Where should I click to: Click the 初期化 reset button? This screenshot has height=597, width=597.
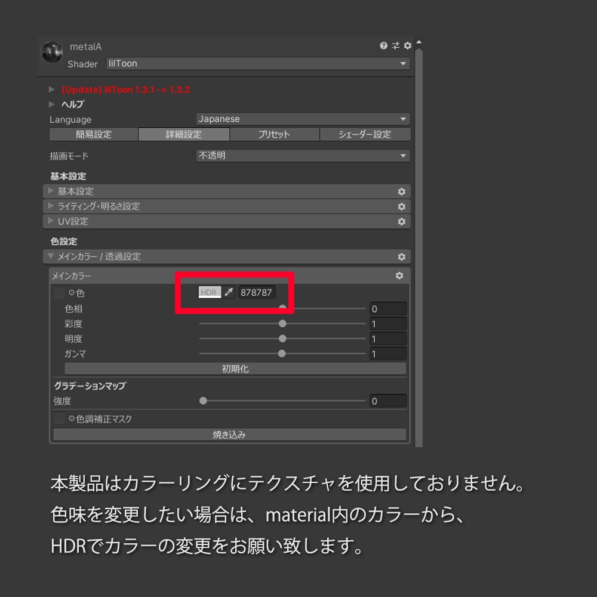pos(235,368)
